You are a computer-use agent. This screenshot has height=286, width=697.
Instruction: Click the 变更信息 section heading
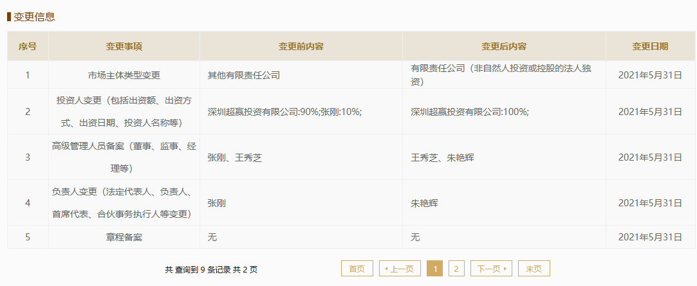(34, 17)
